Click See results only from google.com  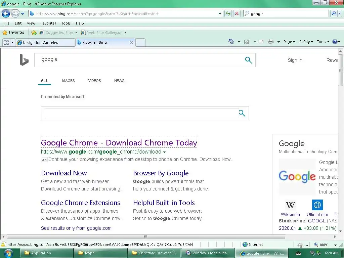point(76,228)
